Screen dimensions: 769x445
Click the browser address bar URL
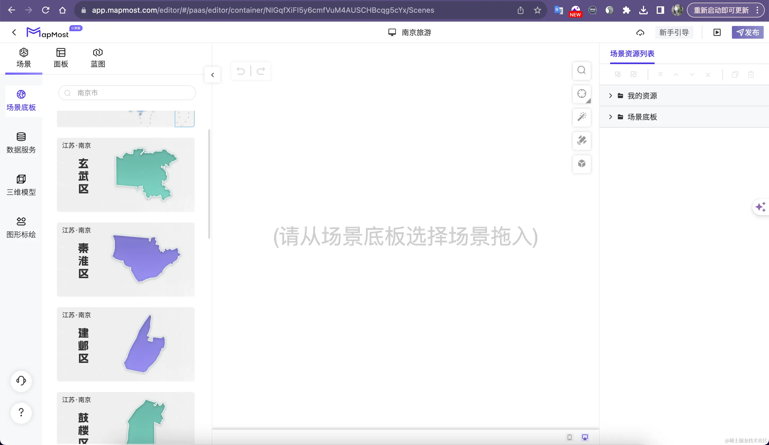pyautogui.click(x=263, y=10)
